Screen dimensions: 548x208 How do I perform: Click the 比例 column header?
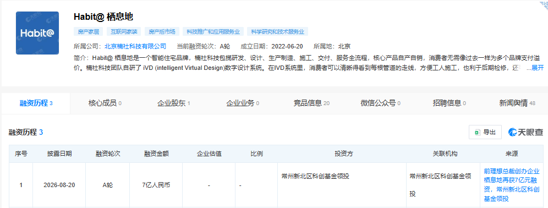256,154
